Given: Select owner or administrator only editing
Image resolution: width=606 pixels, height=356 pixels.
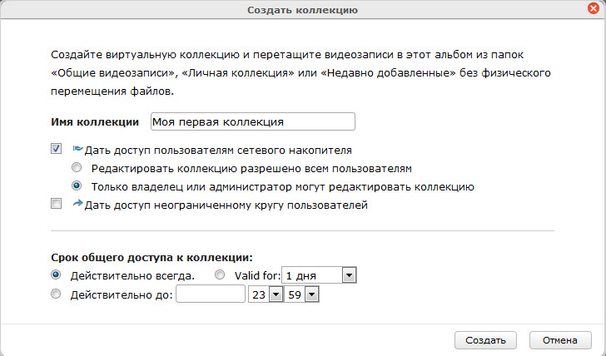Looking at the screenshot, I should [77, 185].
